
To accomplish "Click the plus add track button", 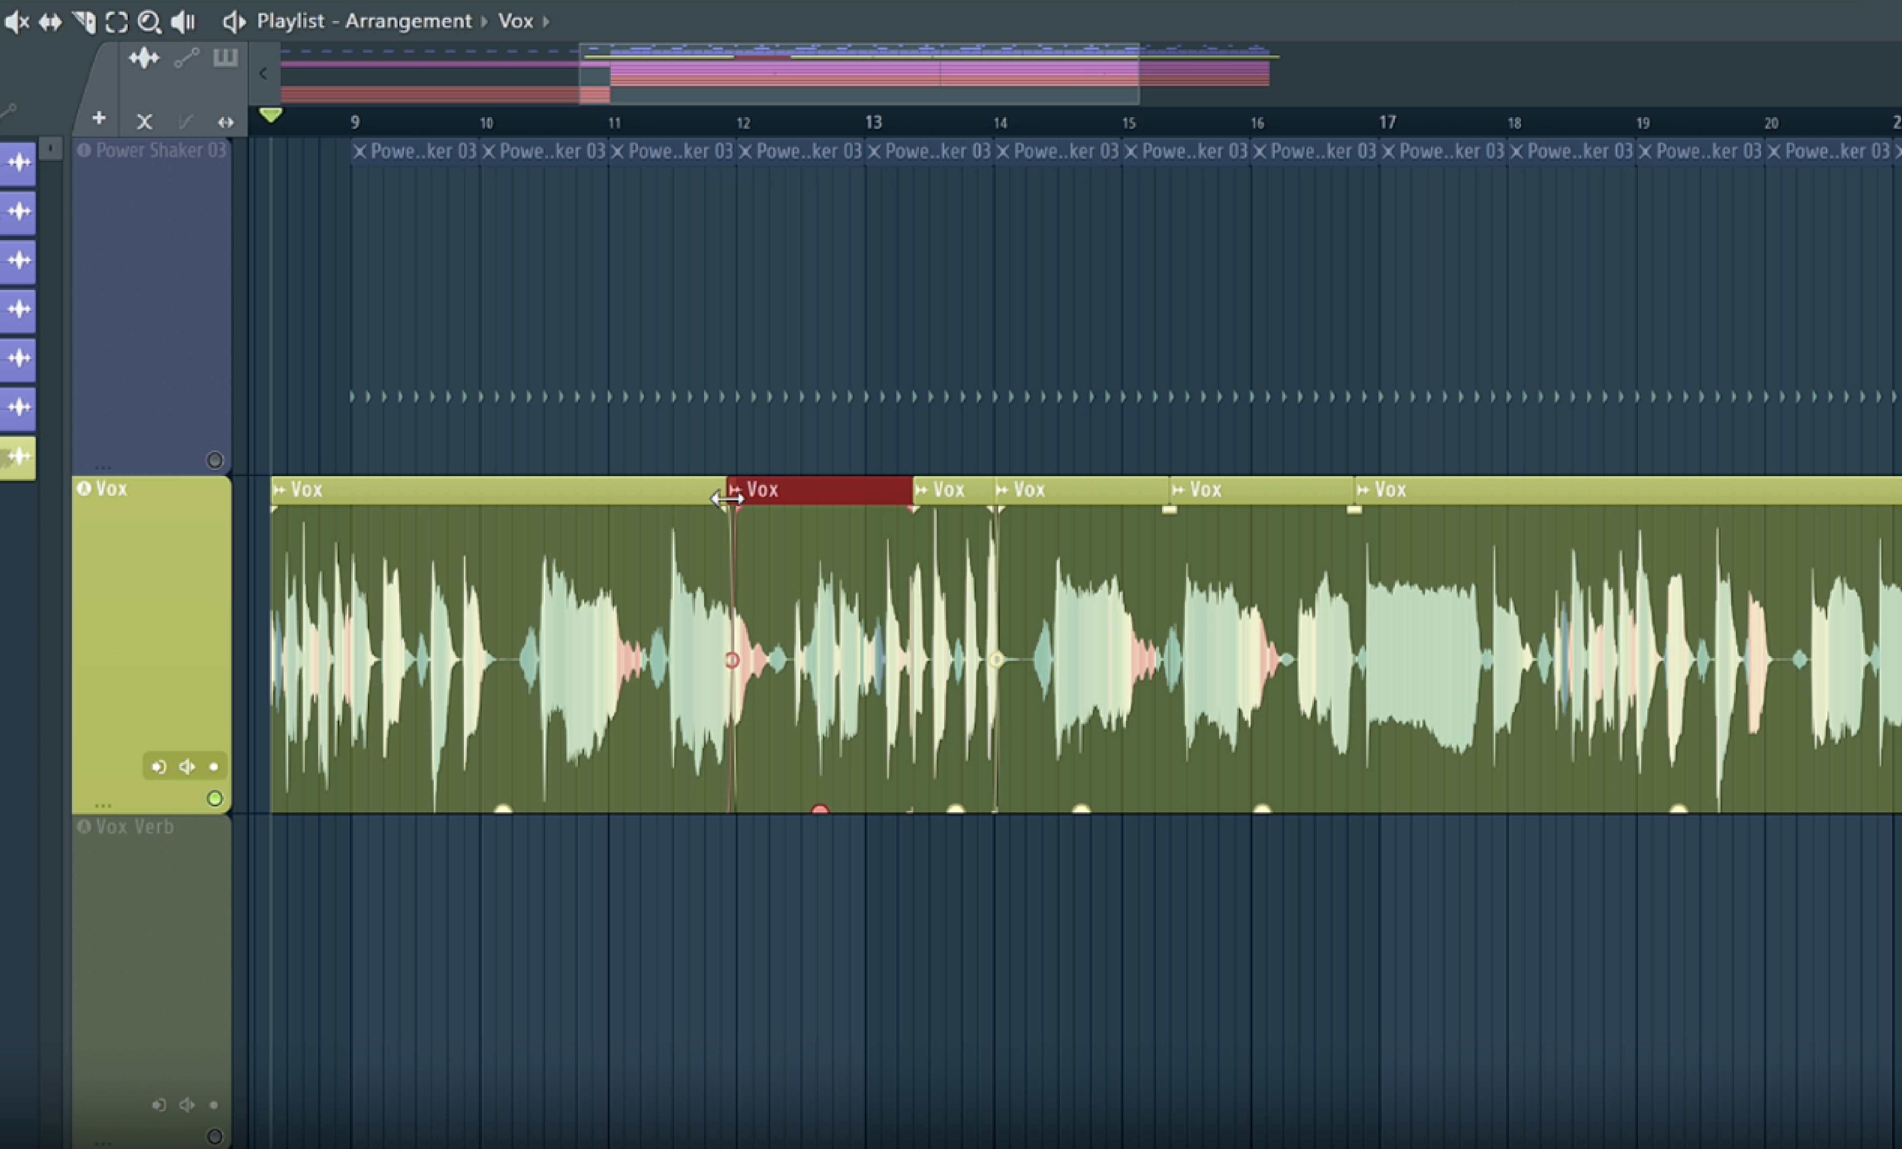I will point(99,118).
